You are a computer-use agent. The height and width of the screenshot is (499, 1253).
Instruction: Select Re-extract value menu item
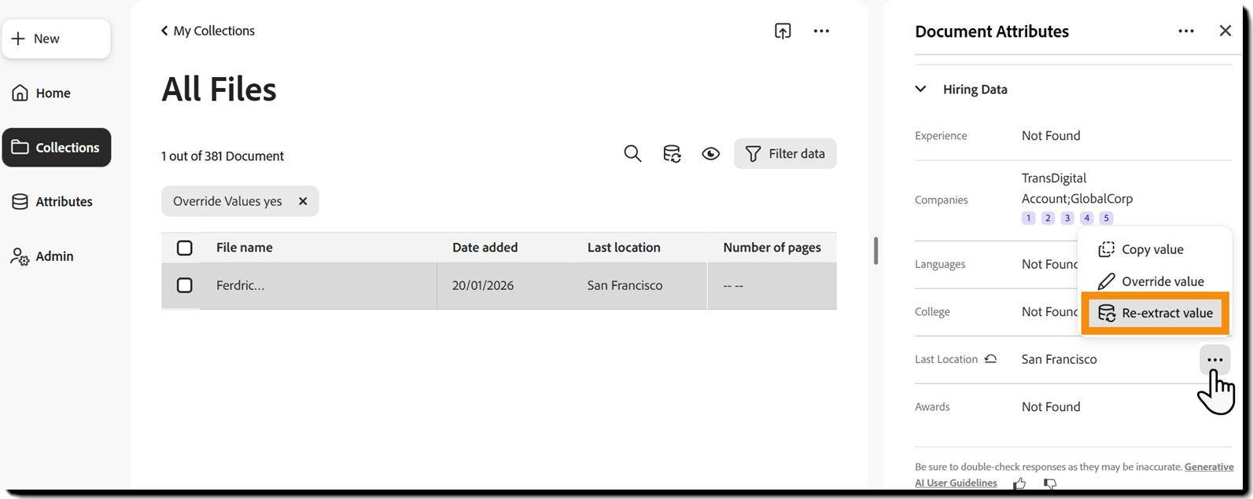[1155, 313]
